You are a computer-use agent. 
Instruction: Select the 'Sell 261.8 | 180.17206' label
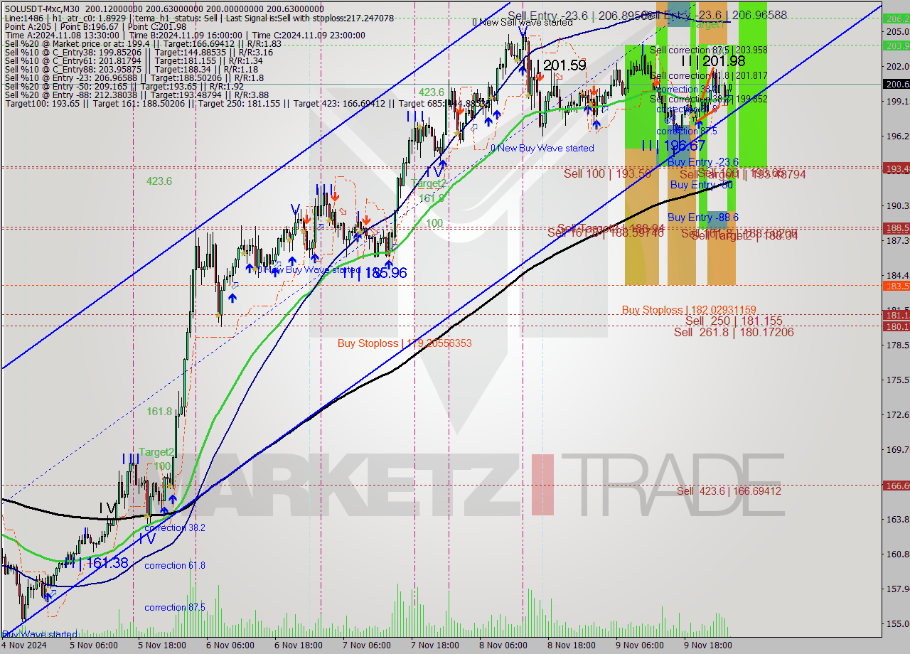[734, 332]
